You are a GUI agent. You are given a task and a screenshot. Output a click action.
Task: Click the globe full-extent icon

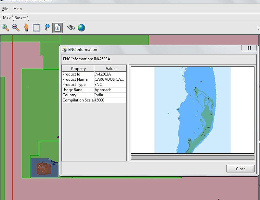[x=82, y=28]
